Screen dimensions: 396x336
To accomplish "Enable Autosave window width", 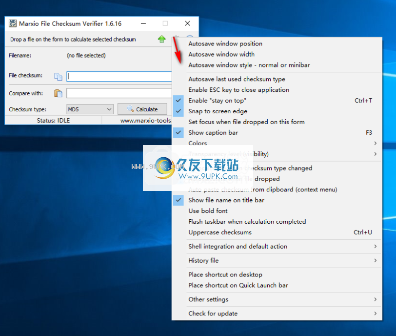I will pyautogui.click(x=277, y=54).
